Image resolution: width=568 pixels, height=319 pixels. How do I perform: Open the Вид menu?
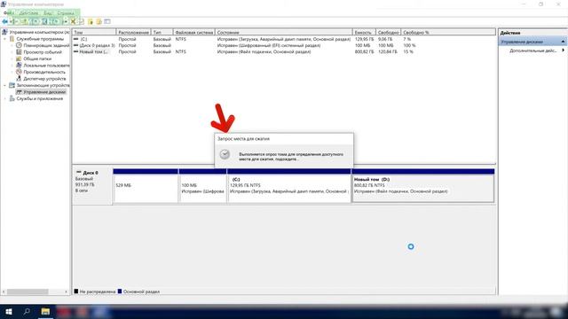[x=48, y=13]
